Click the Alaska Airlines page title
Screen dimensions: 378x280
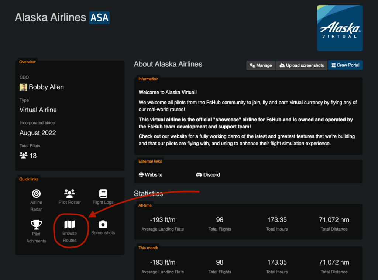point(50,17)
